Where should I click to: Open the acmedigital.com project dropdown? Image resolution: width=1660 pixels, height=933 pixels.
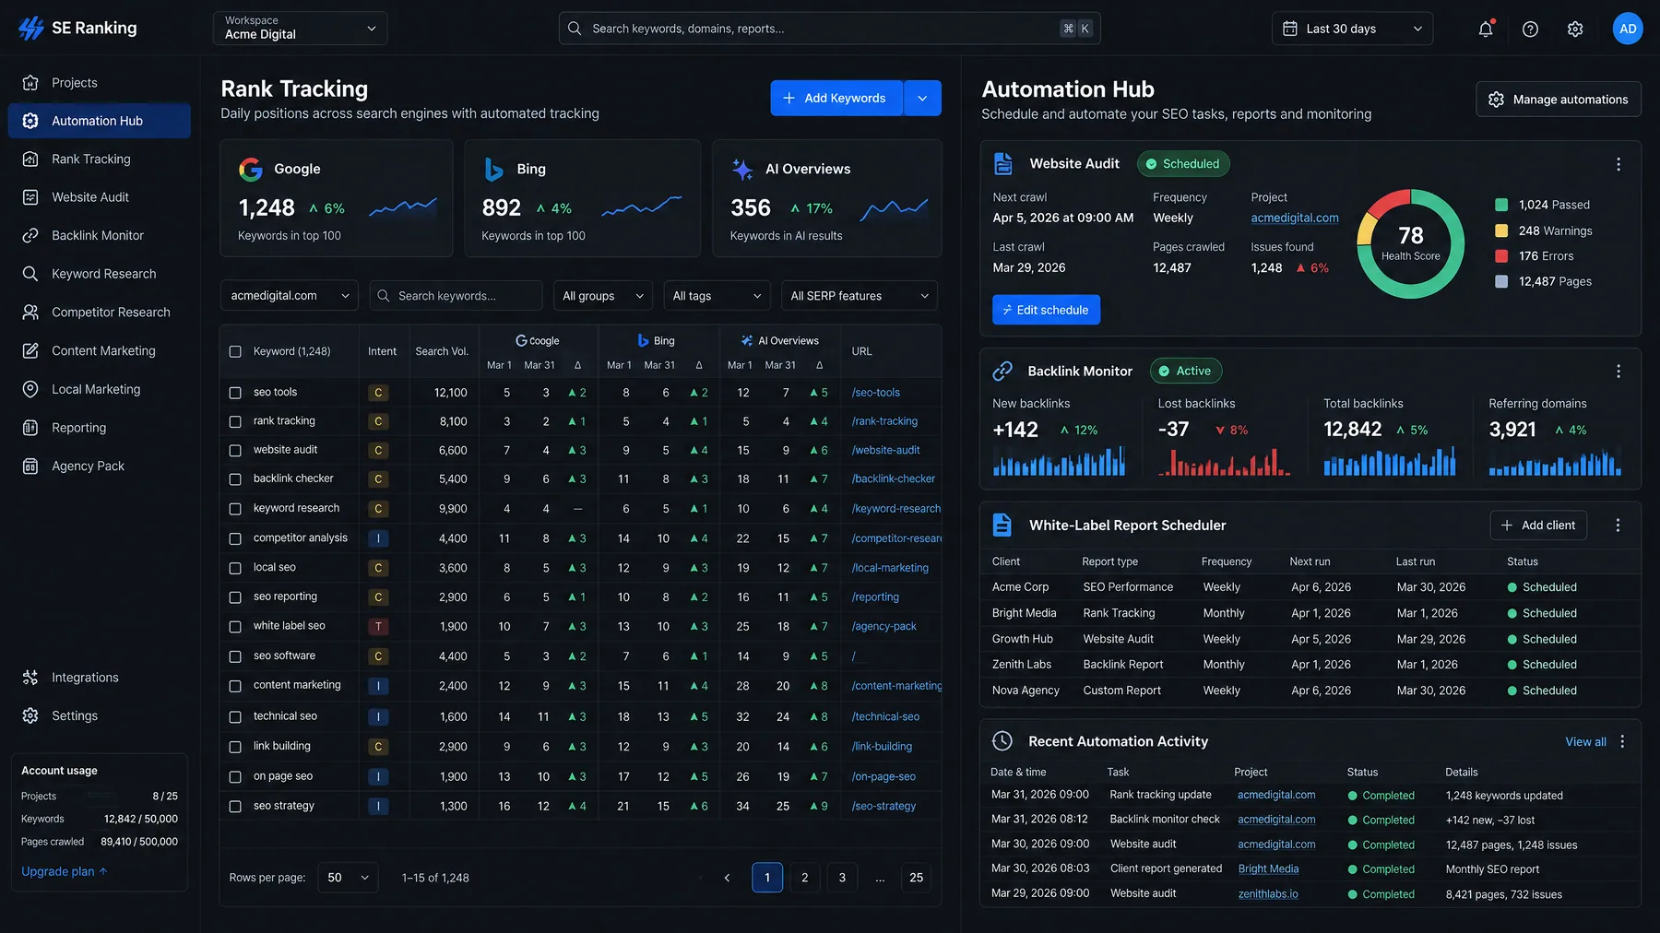[290, 296]
